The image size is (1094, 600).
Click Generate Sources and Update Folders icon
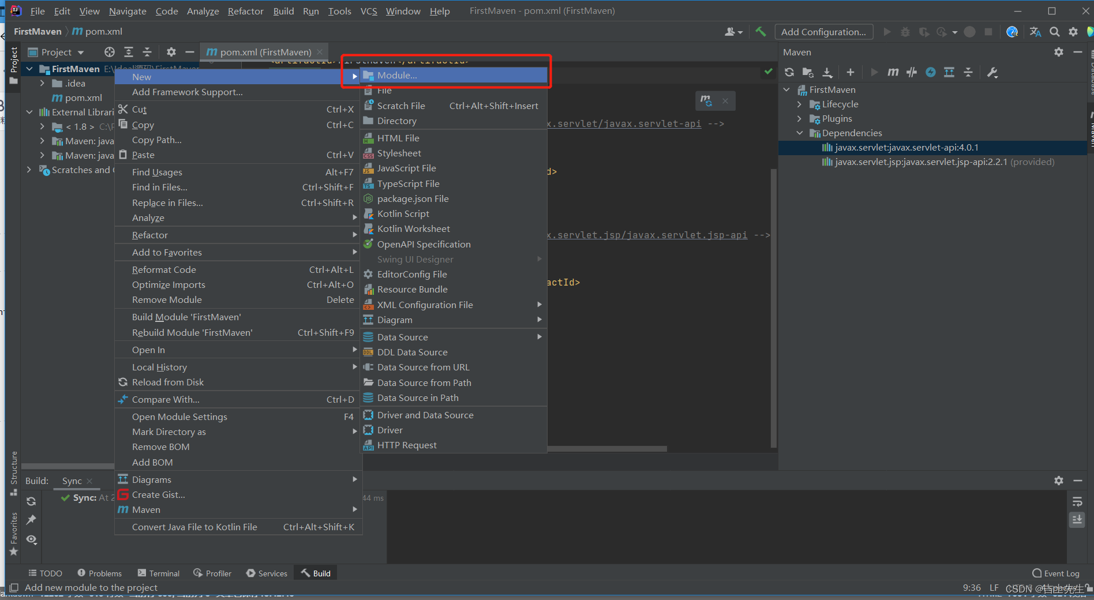[x=808, y=72]
